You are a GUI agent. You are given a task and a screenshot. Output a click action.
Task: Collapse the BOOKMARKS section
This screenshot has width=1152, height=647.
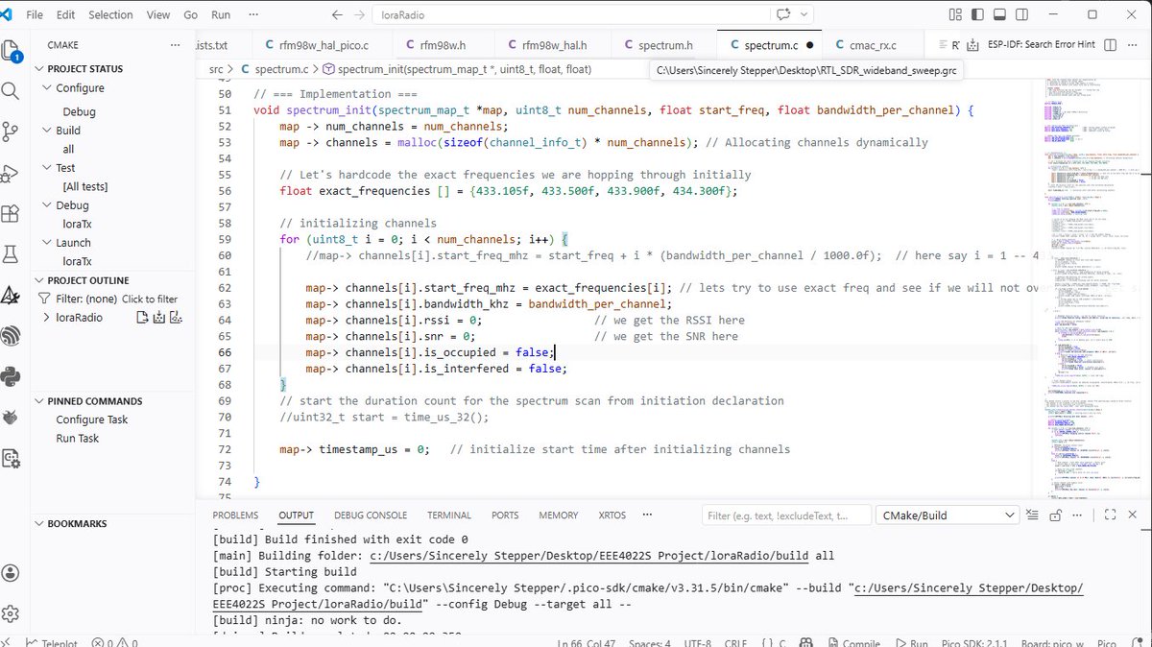pos(40,524)
